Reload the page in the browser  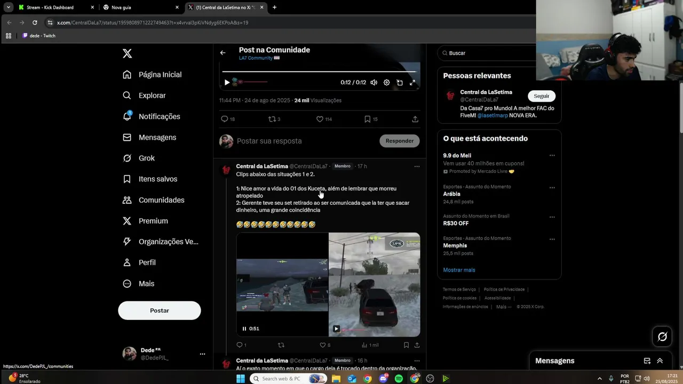(35, 22)
